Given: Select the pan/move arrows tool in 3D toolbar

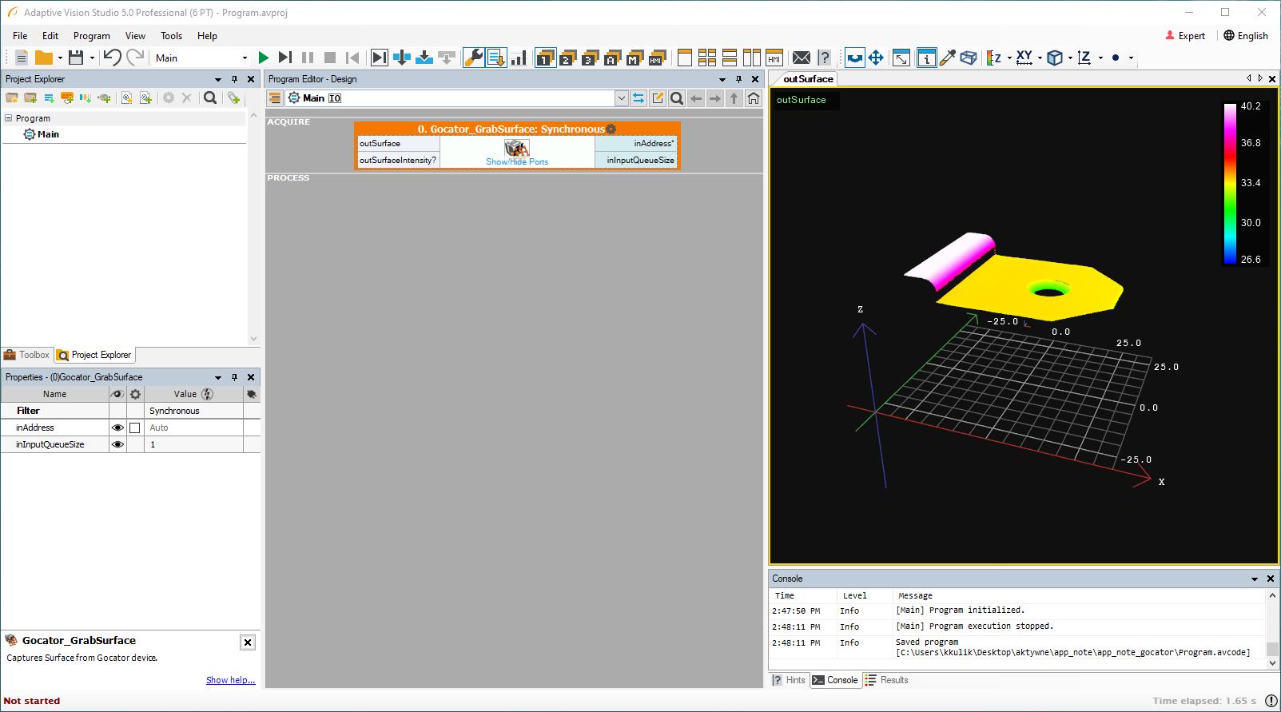Looking at the screenshot, I should 876,58.
